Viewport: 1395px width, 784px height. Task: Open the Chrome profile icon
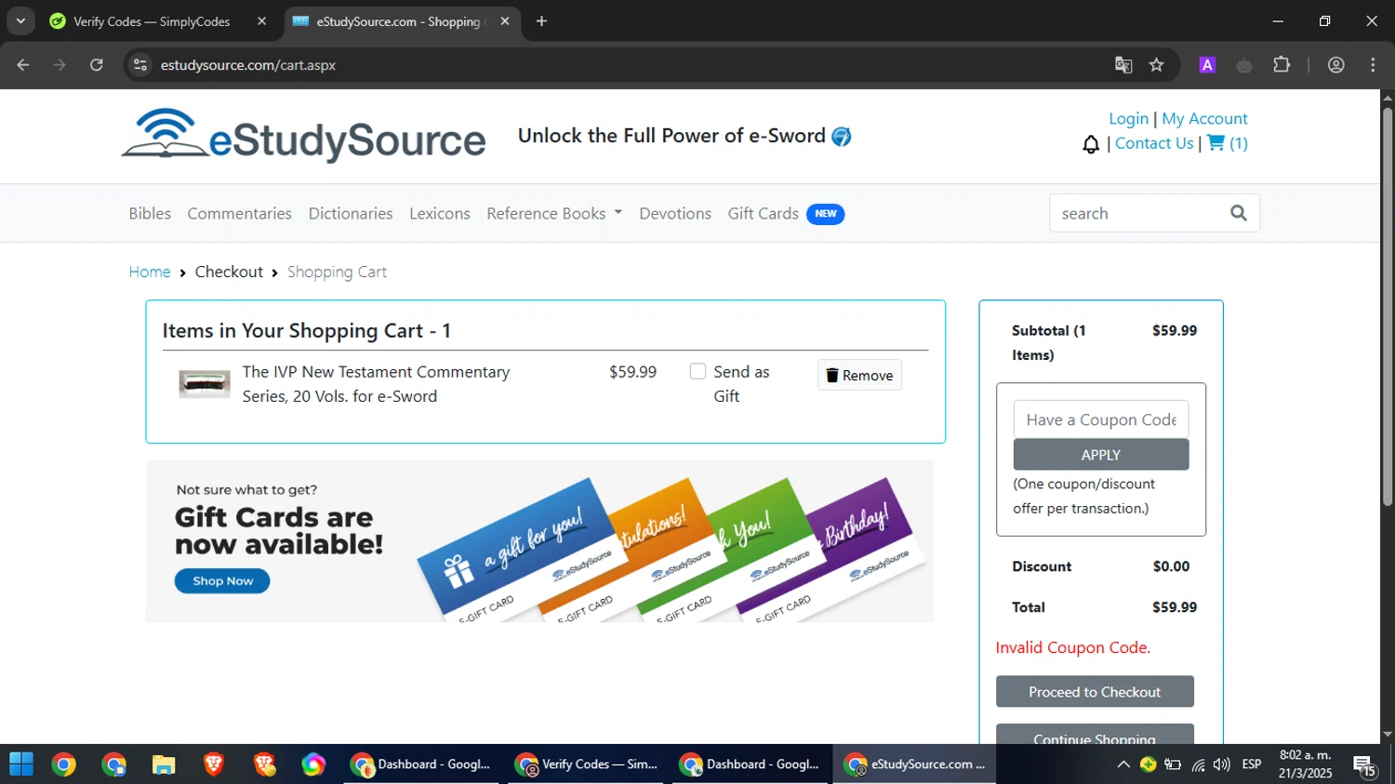1336,65
